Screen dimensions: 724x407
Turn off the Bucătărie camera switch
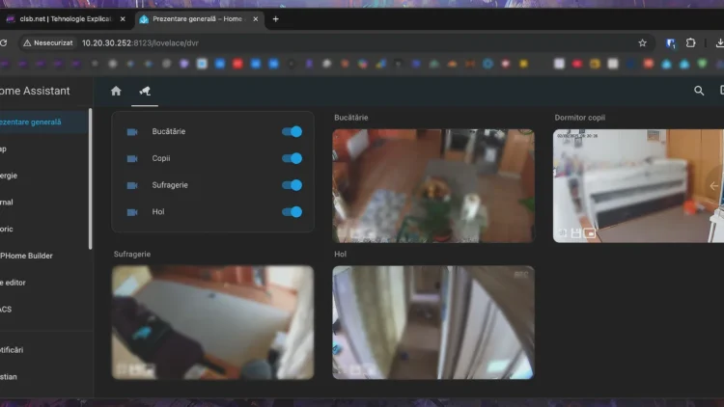pos(292,132)
